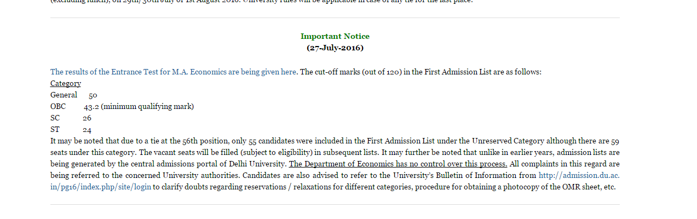Click the horizontal divider below the notice
The width and height of the screenshot is (697, 219).
335,205
